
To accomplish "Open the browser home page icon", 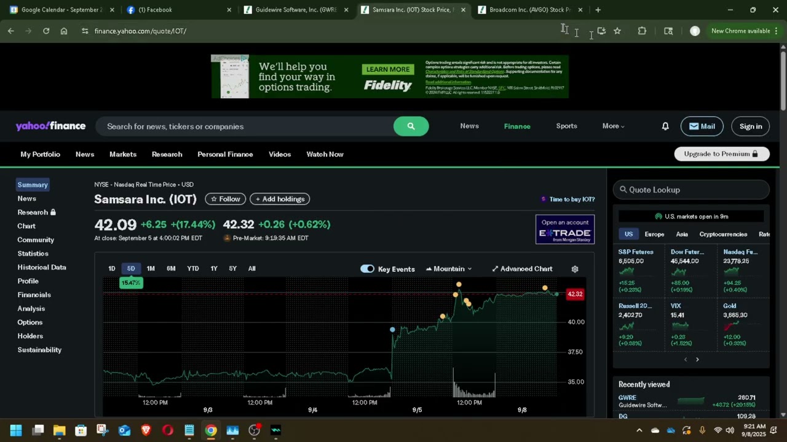I will 64,31.
